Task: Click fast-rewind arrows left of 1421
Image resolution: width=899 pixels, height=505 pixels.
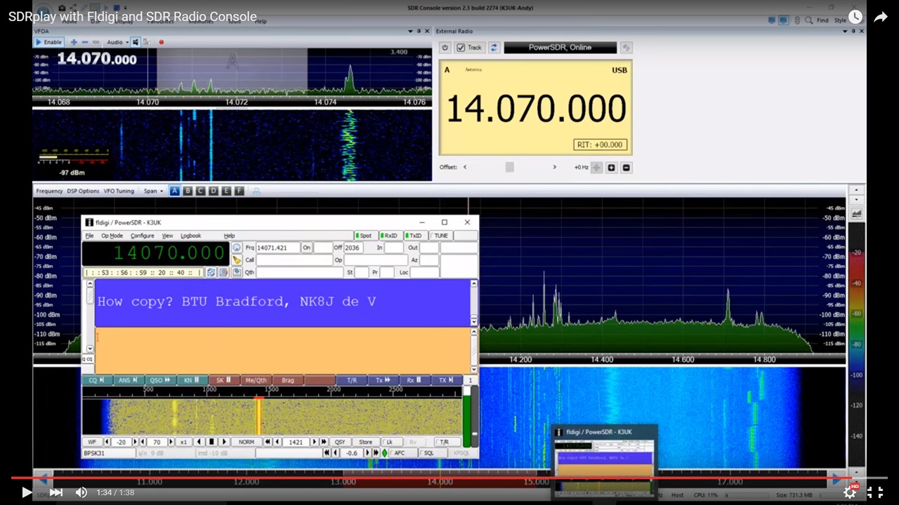Action: 268,442
